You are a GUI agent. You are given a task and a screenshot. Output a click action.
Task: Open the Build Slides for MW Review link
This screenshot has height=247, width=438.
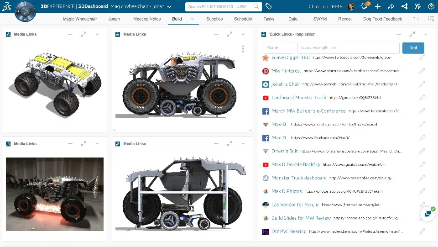pyautogui.click(x=301, y=218)
